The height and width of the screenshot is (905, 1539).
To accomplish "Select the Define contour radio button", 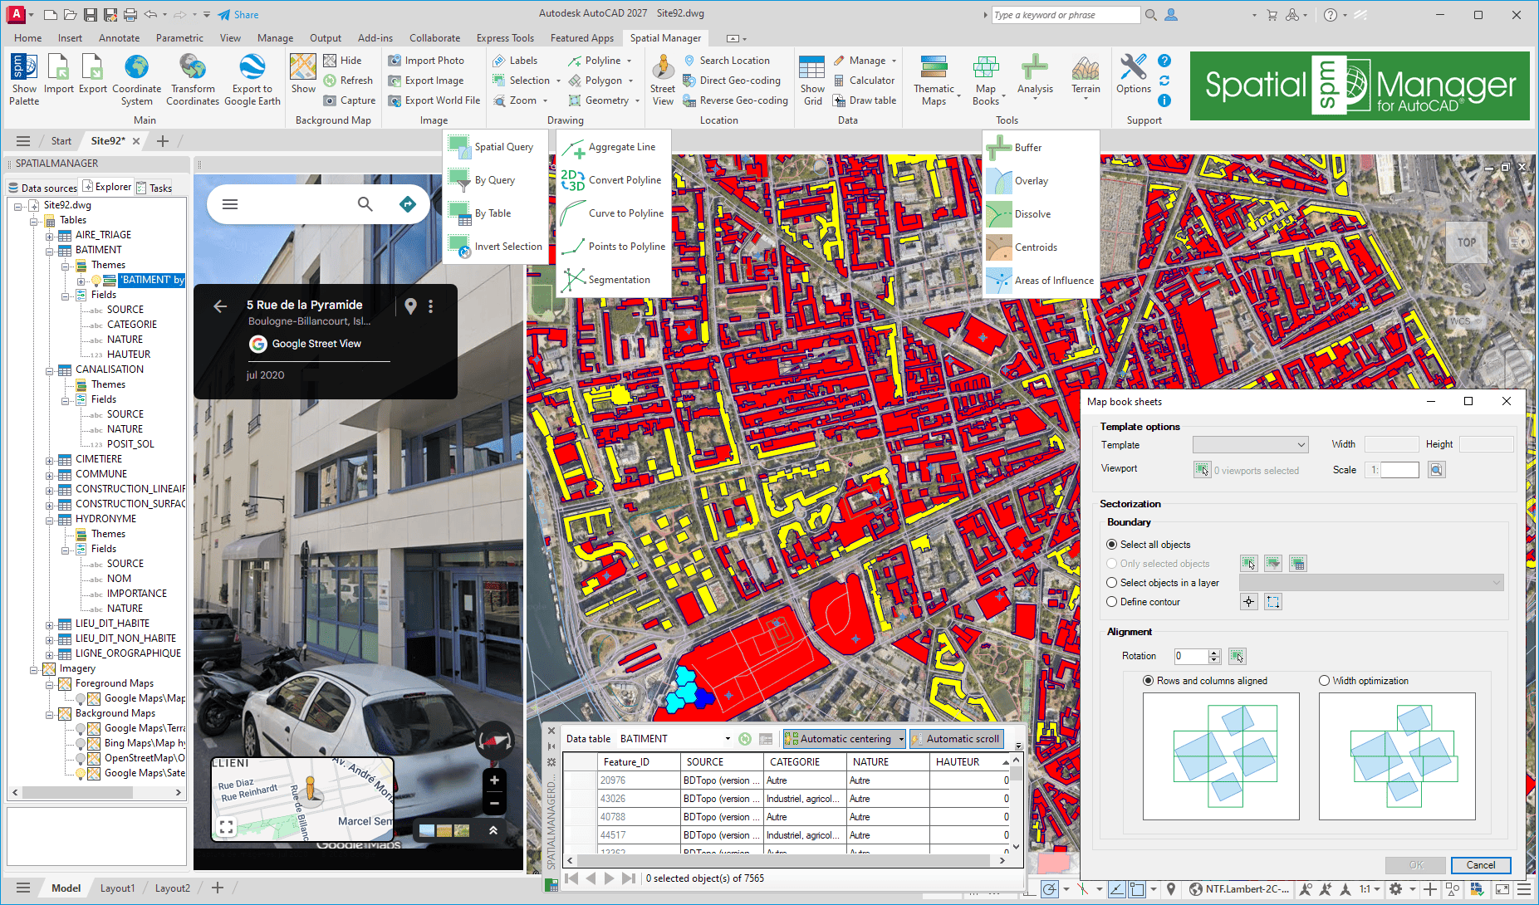I will (x=1112, y=602).
